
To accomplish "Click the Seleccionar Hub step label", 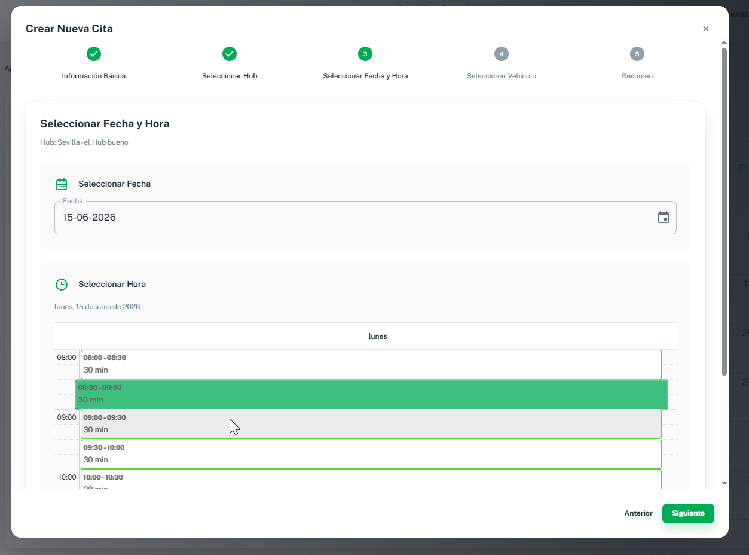I will click(230, 76).
